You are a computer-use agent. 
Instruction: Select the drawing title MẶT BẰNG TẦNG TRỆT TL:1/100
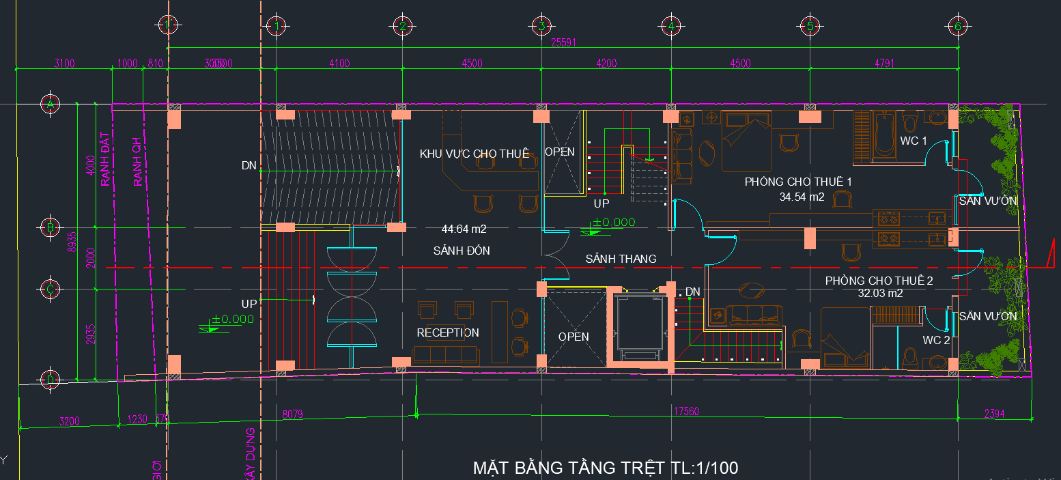tap(606, 468)
